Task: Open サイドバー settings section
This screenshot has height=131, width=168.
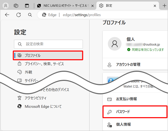Action: click(31, 80)
